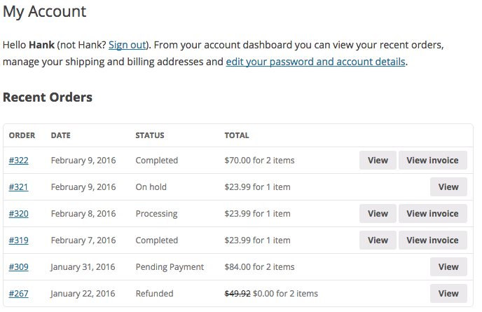The image size is (482, 312).
Task: Open order #309 link
Action: [19, 267]
